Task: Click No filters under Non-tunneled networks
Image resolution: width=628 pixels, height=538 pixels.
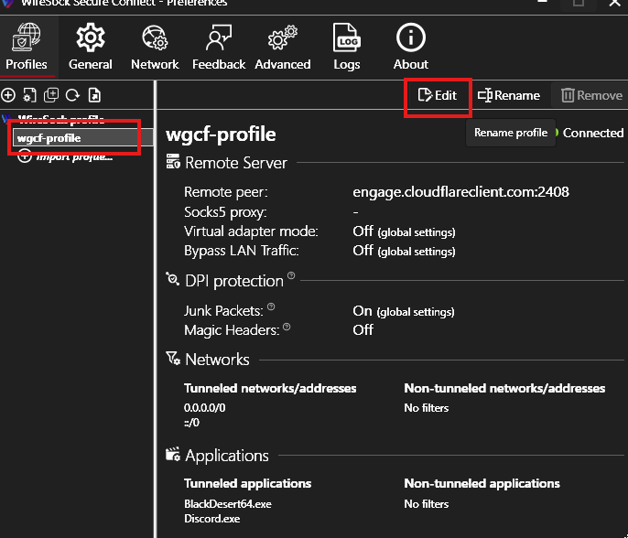Action: click(427, 408)
